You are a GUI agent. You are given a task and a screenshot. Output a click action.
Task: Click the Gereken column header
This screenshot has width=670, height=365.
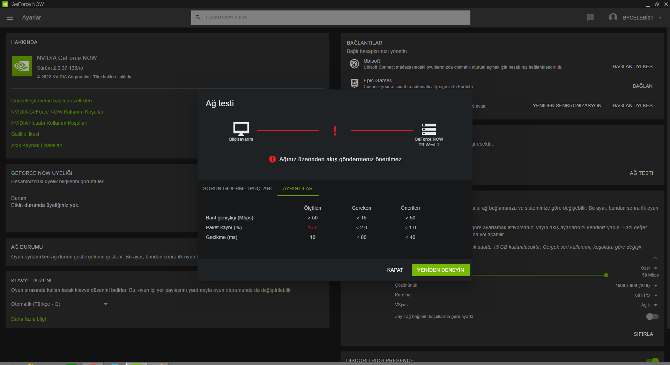click(x=361, y=208)
